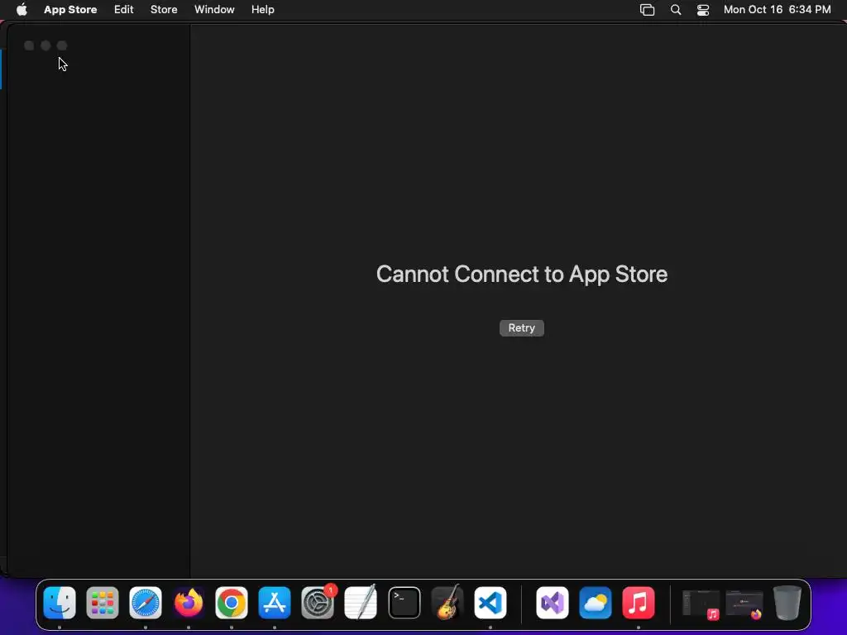847x635 pixels.
Task: Open Control Center in the menu bar
Action: point(703,9)
